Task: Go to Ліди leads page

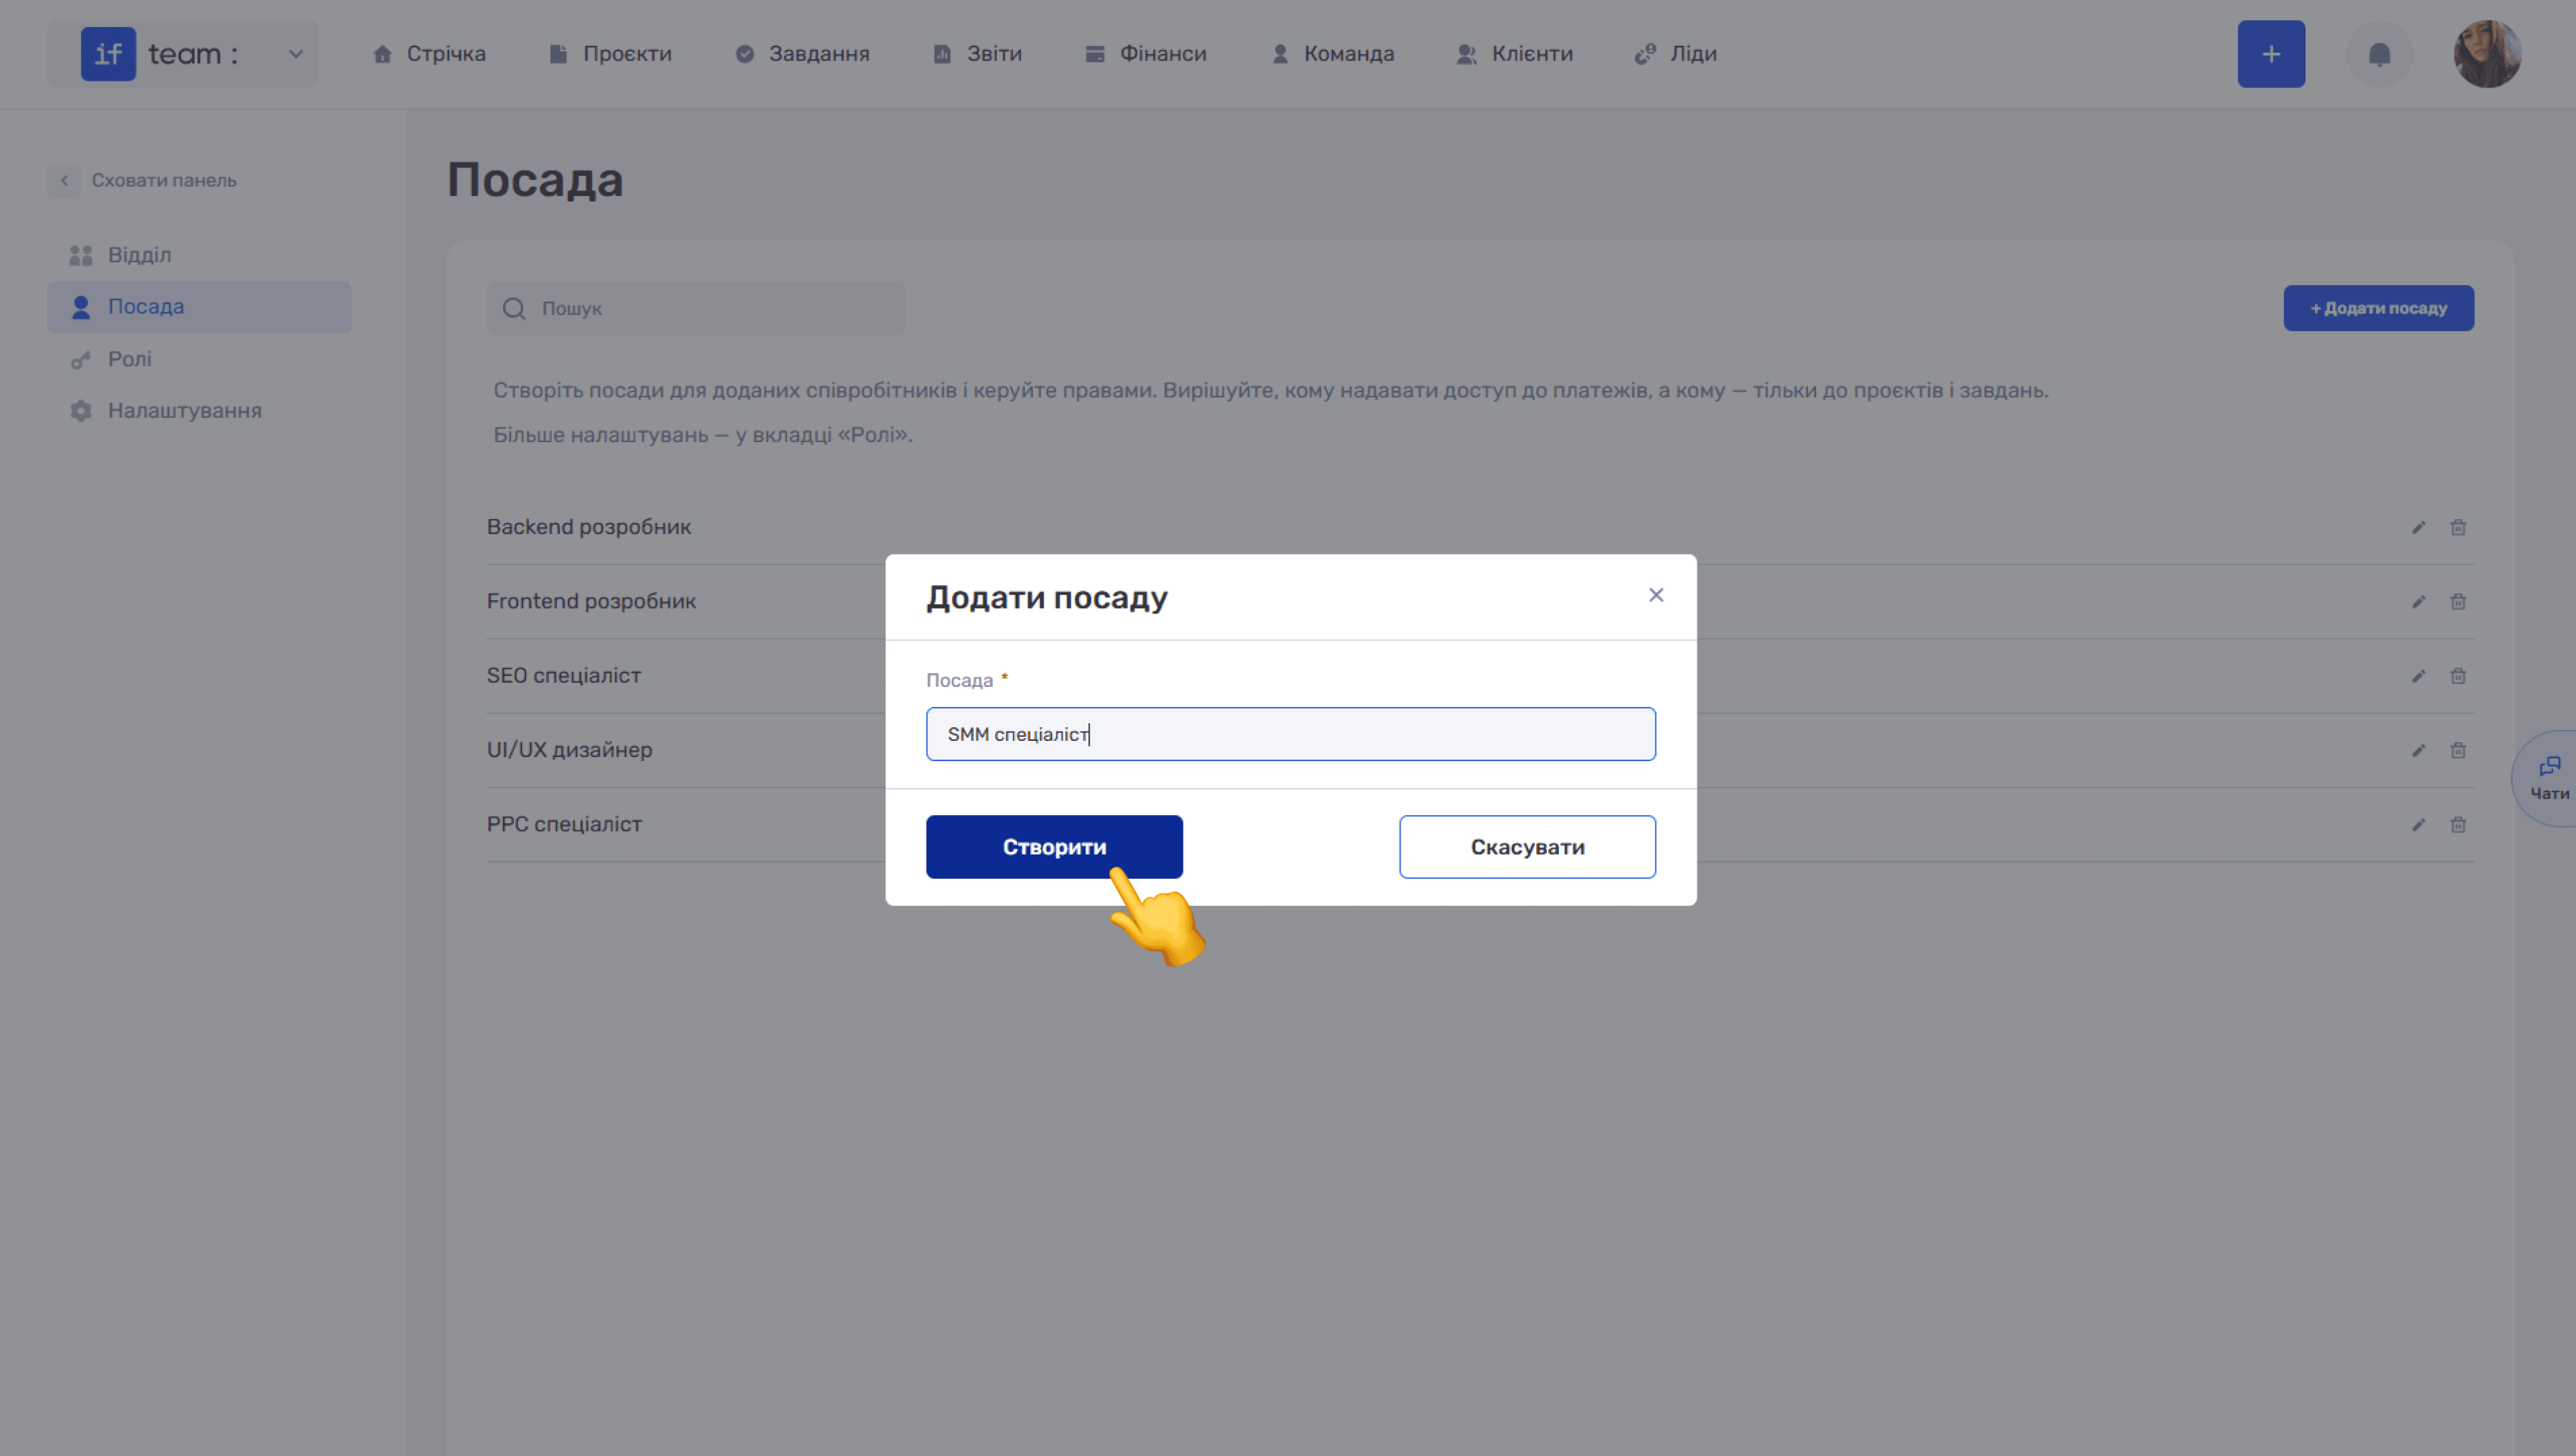Action: coord(1676,54)
